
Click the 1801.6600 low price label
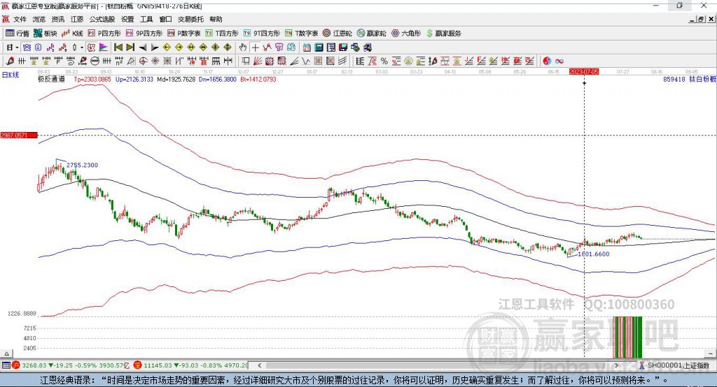pos(594,254)
